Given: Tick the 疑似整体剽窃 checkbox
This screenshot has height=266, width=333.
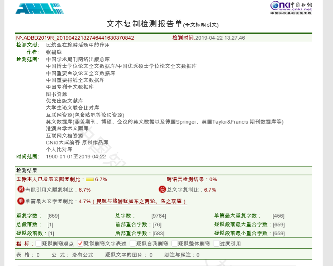Looking at the screenshot, I should [175, 243].
